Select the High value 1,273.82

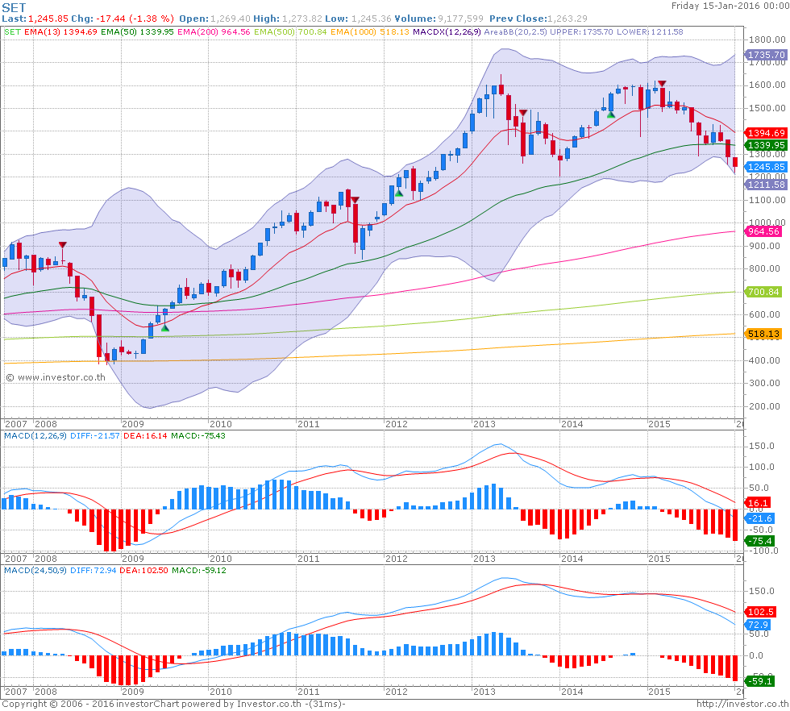[x=301, y=19]
